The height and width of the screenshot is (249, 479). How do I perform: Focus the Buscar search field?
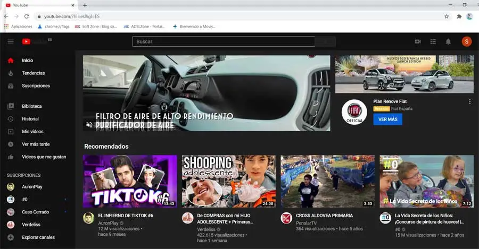coord(224,41)
